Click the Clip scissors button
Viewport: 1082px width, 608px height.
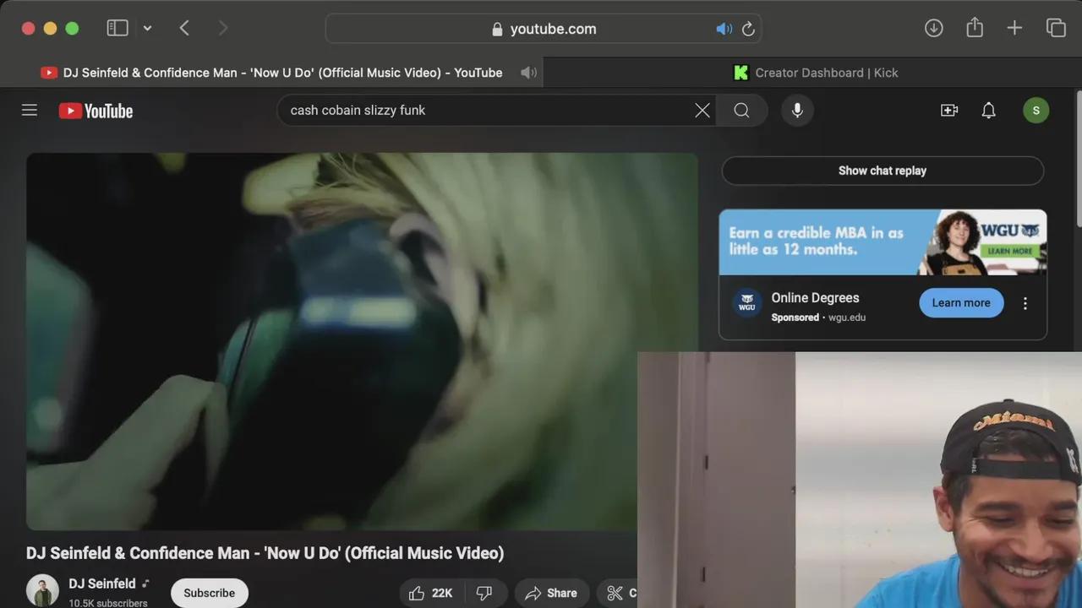pos(617,593)
